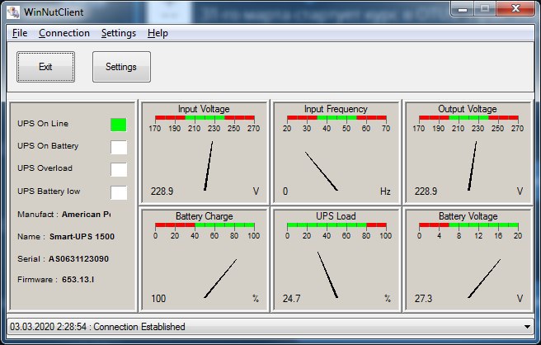541x345 pixels.
Task: Click the 27.3 Battery Voltage reading
Action: coord(423,299)
